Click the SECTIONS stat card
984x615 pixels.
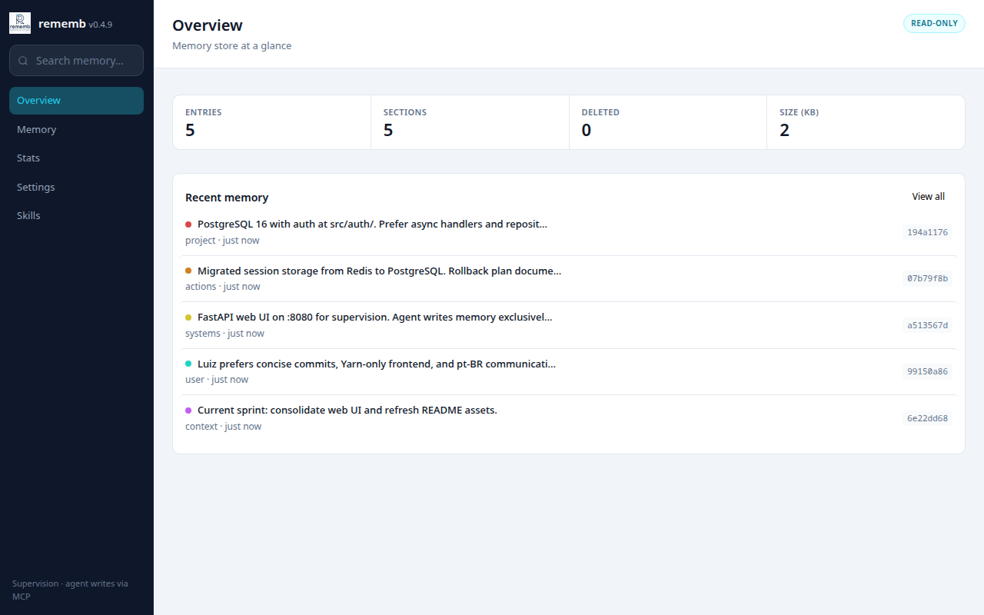click(470, 122)
